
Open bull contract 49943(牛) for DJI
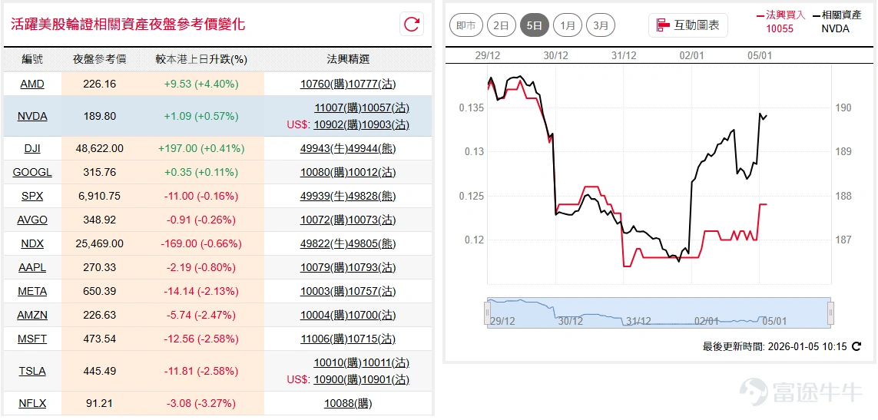[x=323, y=148]
